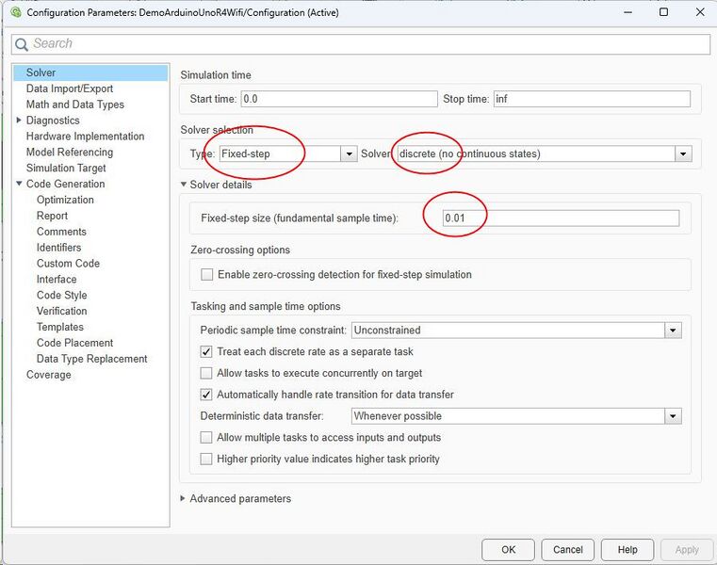Open Model Referencing pane
The height and width of the screenshot is (565, 717).
pos(70,153)
